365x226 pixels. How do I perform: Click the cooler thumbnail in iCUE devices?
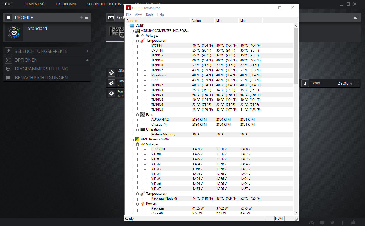click(117, 31)
